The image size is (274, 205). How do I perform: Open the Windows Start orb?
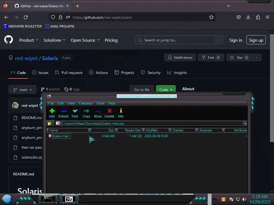[x=7, y=199]
